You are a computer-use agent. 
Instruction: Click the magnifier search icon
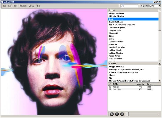(123, 6)
